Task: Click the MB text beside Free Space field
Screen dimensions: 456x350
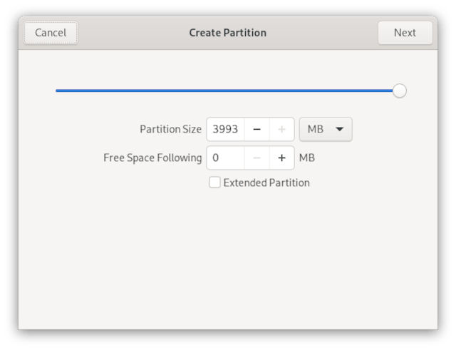Action: click(x=307, y=158)
